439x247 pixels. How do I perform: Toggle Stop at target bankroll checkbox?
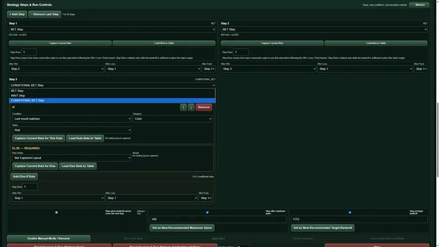tap(350, 213)
